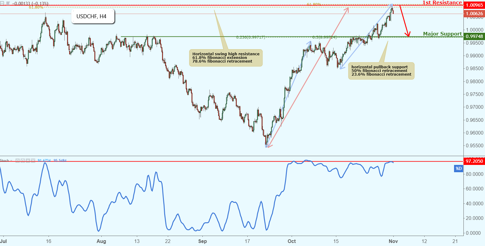The image size is (485, 246).
Task: Click the Nov date label on time axis
Action: [x=393, y=241]
